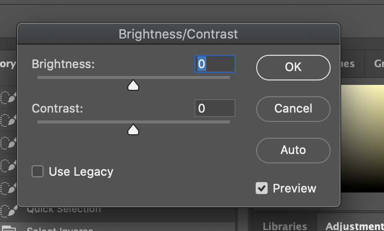Click the Contrast slider handle
This screenshot has width=384, height=231.
[133, 130]
